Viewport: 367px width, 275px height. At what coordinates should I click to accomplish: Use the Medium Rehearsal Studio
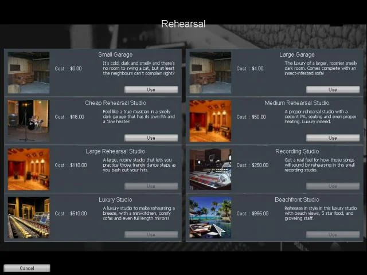coord(333,137)
